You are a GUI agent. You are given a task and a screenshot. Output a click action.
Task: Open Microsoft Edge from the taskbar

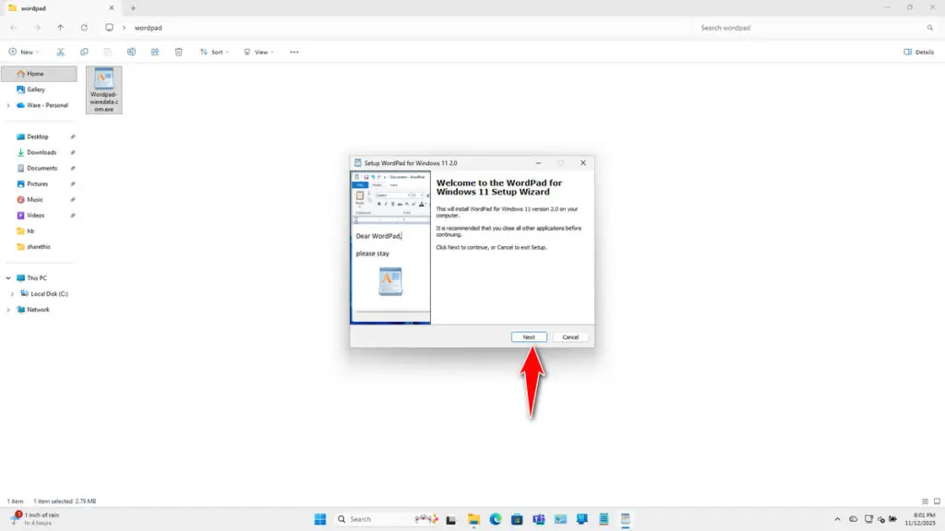495,519
